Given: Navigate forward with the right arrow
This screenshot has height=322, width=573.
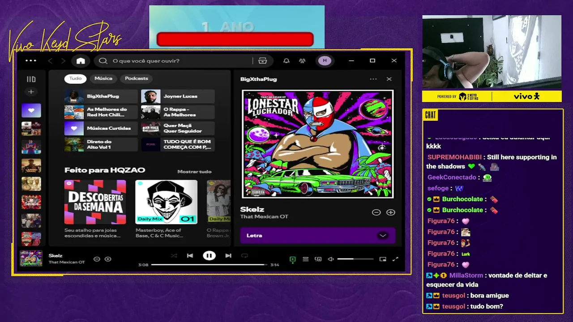Looking at the screenshot, I should pyautogui.click(x=63, y=61).
